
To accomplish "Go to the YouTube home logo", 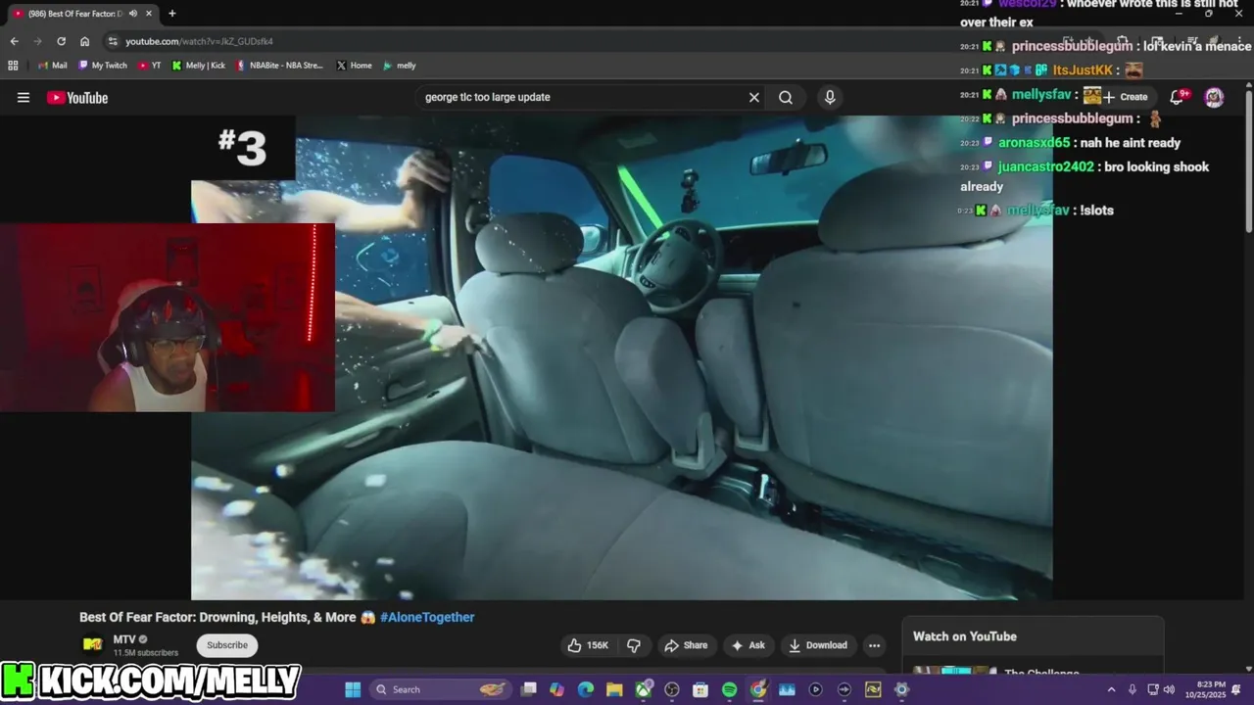I will pos(77,97).
